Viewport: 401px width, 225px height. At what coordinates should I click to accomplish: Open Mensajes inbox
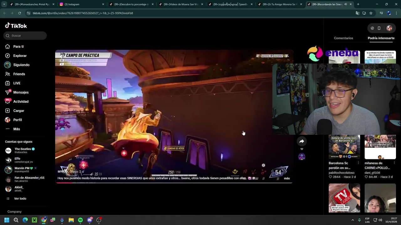(21, 92)
